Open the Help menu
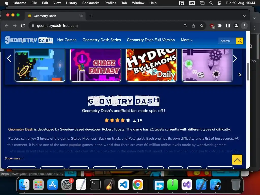Image resolution: width=260 pixels, height=195 pixels. (153, 3)
